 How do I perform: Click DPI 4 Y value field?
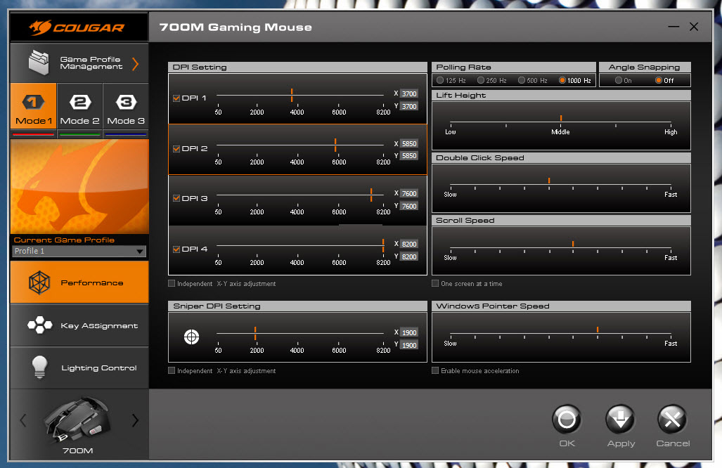[x=409, y=256]
